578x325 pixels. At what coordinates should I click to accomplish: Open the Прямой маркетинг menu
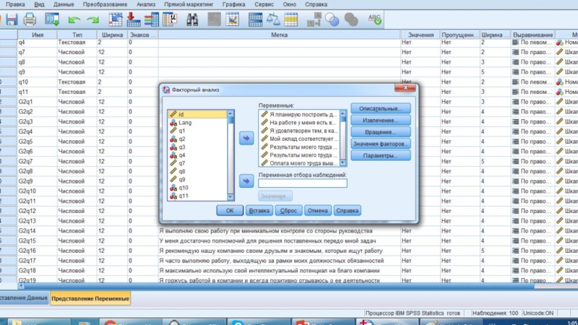189,4
